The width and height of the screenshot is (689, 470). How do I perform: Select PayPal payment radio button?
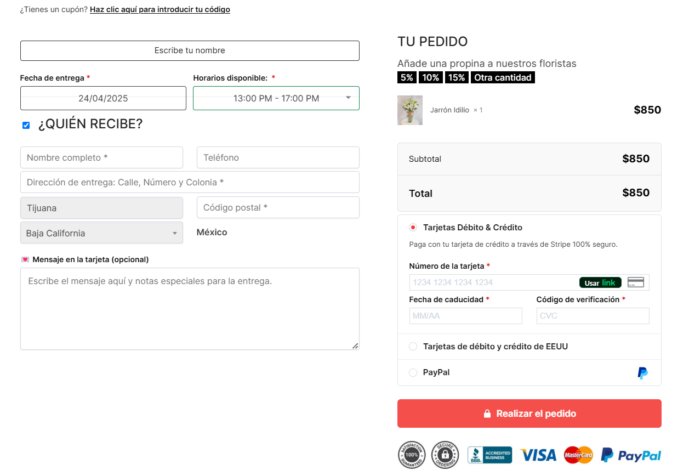click(x=413, y=373)
